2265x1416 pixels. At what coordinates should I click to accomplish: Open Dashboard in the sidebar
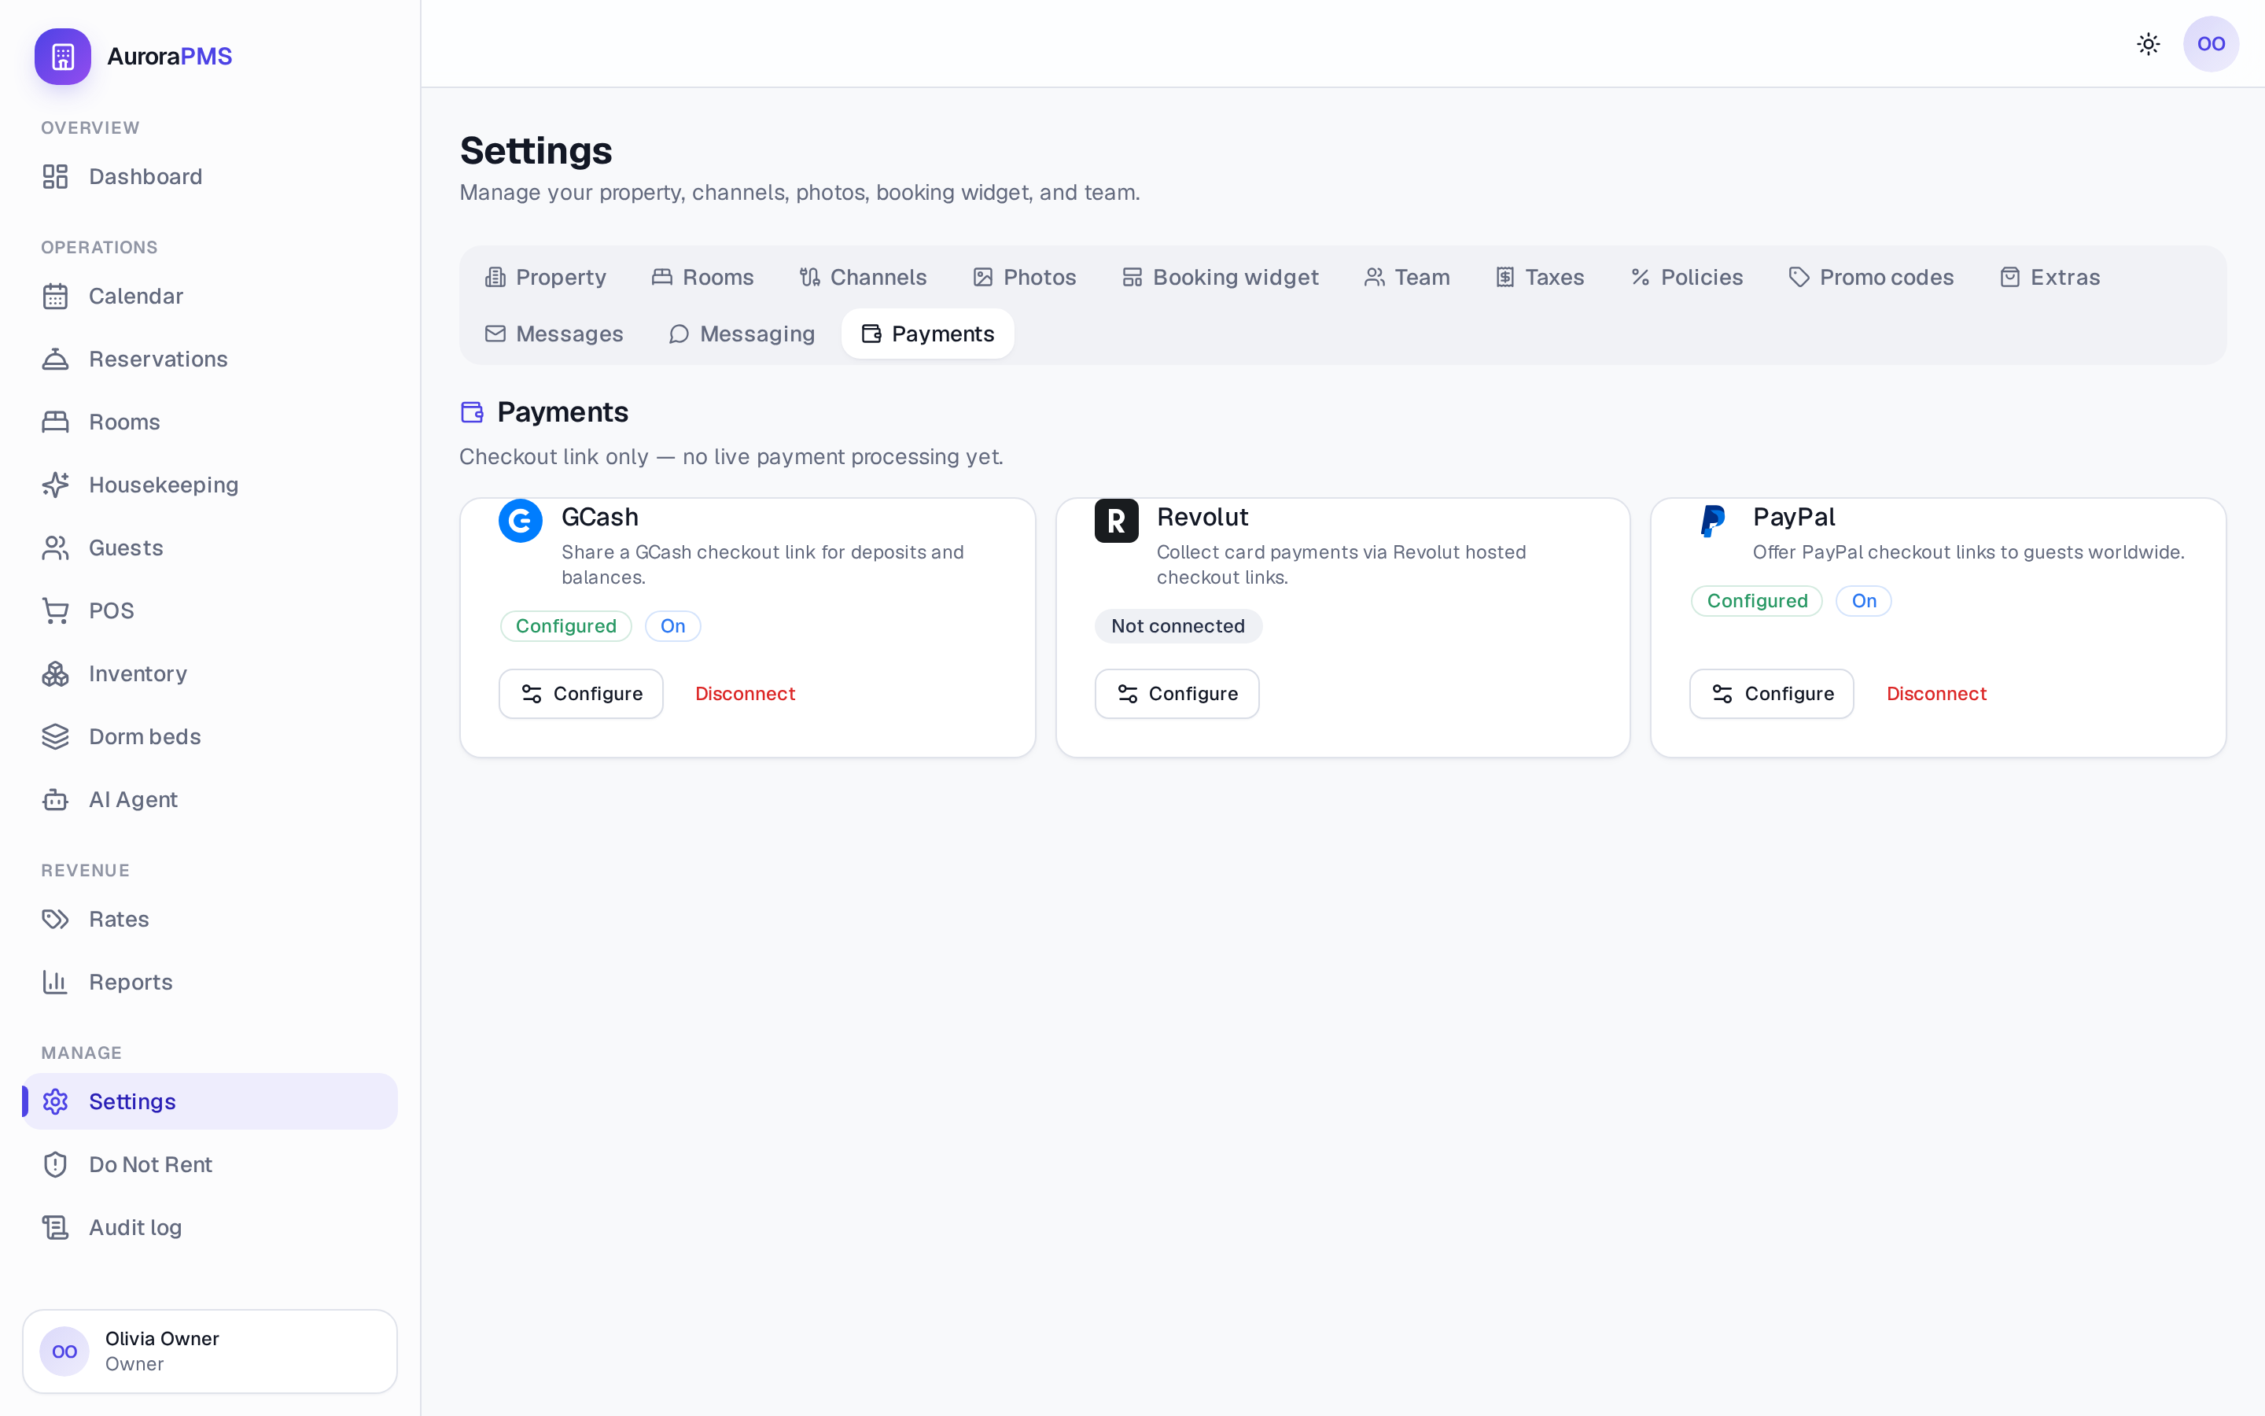click(x=210, y=176)
